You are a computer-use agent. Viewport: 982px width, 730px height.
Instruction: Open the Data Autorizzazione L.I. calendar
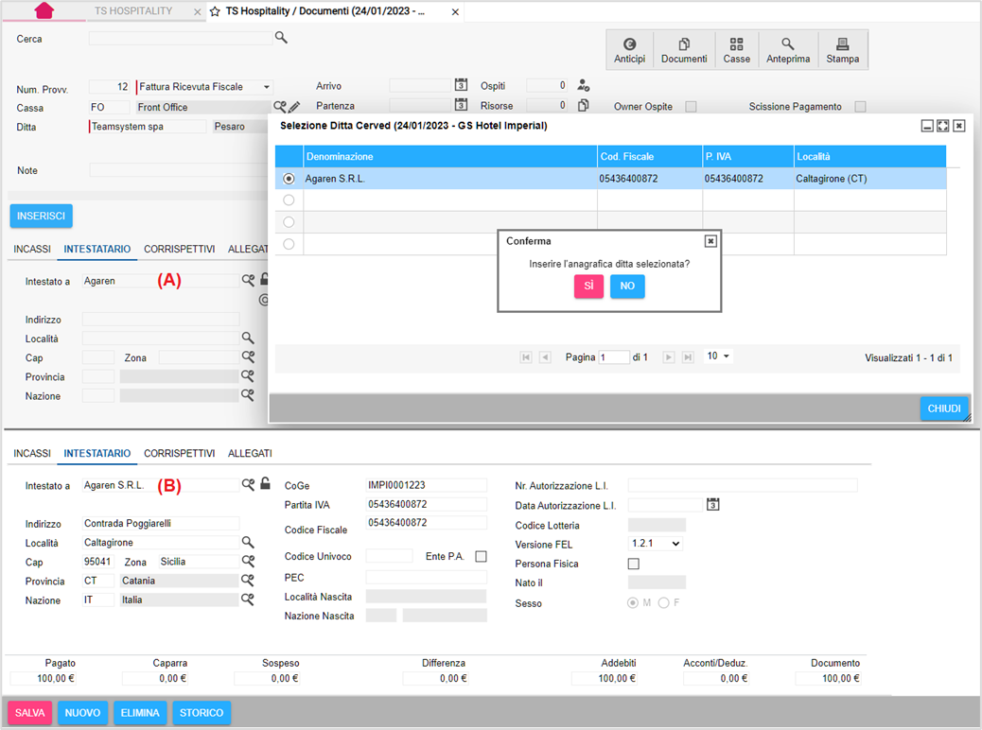(x=712, y=505)
